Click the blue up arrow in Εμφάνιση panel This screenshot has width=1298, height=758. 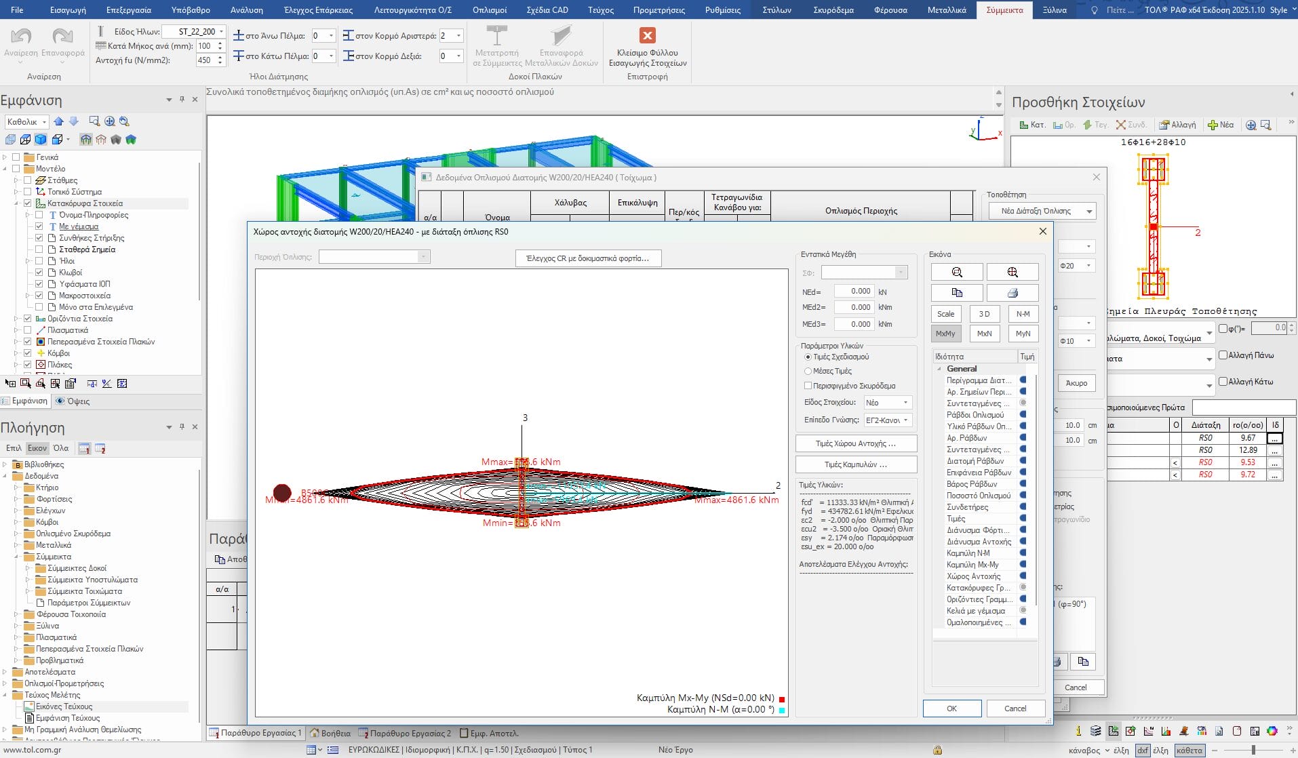click(x=59, y=121)
